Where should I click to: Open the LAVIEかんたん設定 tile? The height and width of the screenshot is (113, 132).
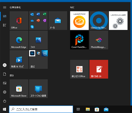[118, 21]
